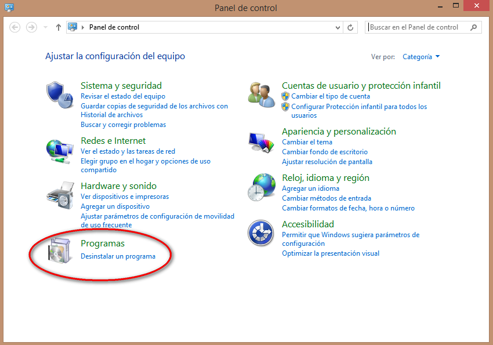Click Ver el estado y las tareas de red
Image resolution: width=493 pixels, height=345 pixels.
click(x=128, y=151)
